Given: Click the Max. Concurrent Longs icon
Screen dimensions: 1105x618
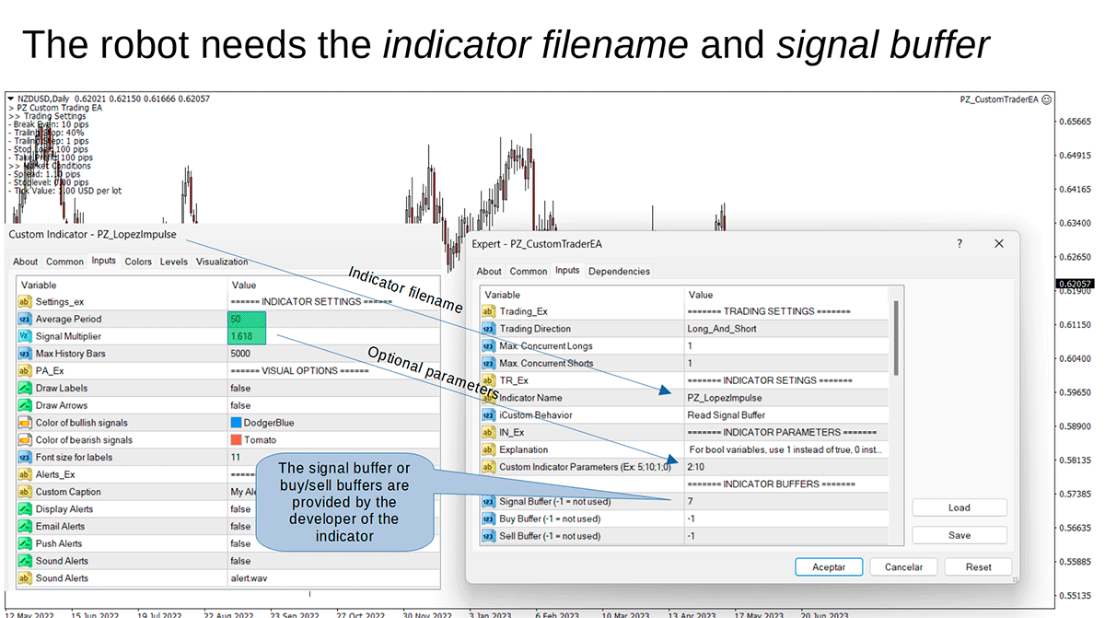Looking at the screenshot, I should point(489,346).
